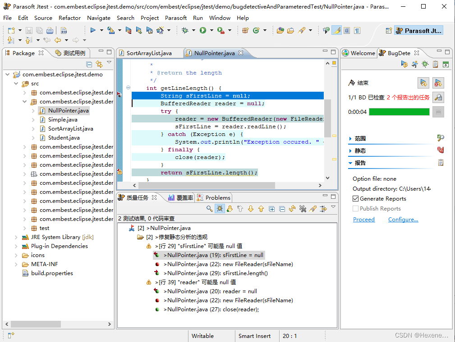The width and height of the screenshot is (455, 342).
Task: Open the task review magnifier icon below 已检查
Action: pyautogui.click(x=438, y=97)
